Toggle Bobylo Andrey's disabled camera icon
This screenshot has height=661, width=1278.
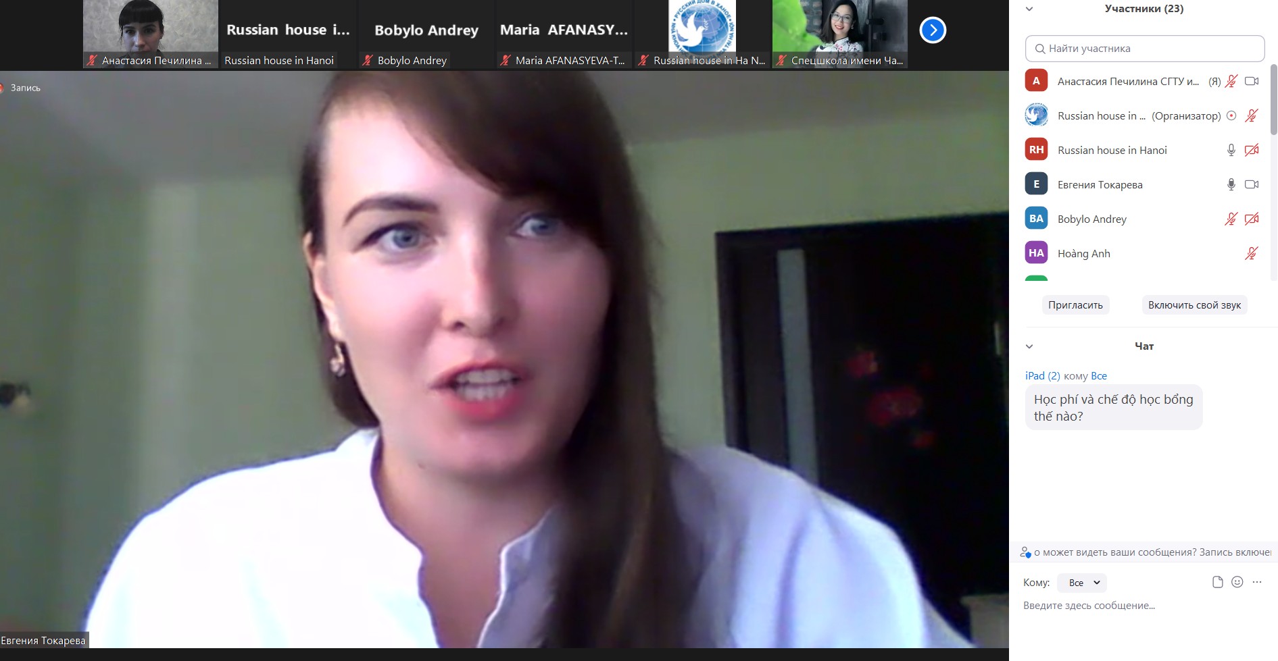pyautogui.click(x=1251, y=219)
